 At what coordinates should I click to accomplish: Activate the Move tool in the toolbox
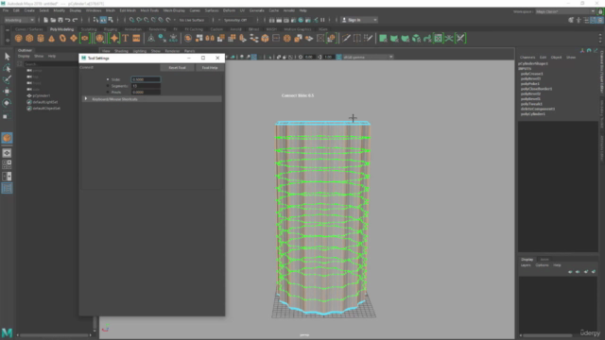coord(7,92)
